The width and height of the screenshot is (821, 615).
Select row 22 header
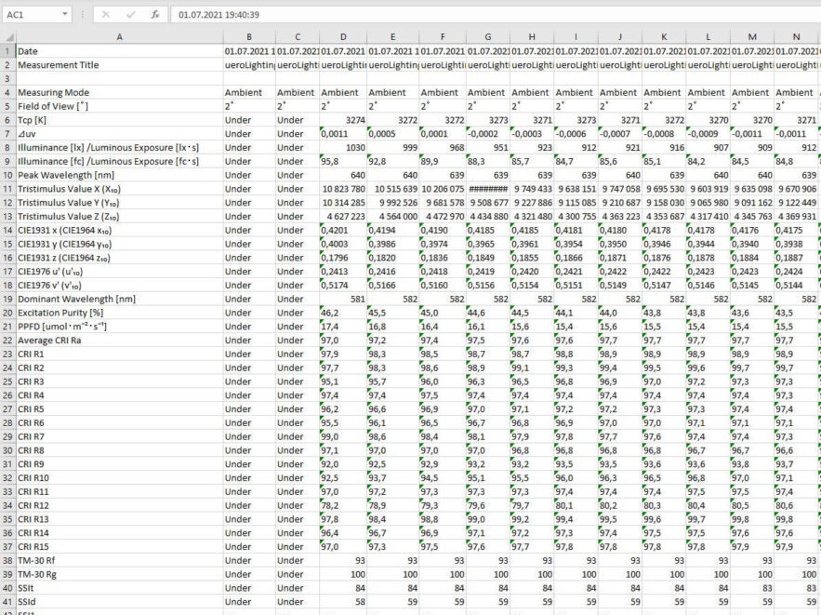click(x=7, y=341)
